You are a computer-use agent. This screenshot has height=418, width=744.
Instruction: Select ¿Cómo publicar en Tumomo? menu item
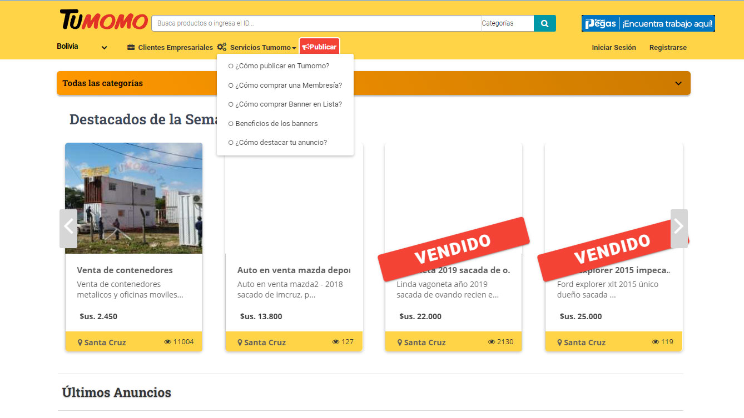(282, 66)
